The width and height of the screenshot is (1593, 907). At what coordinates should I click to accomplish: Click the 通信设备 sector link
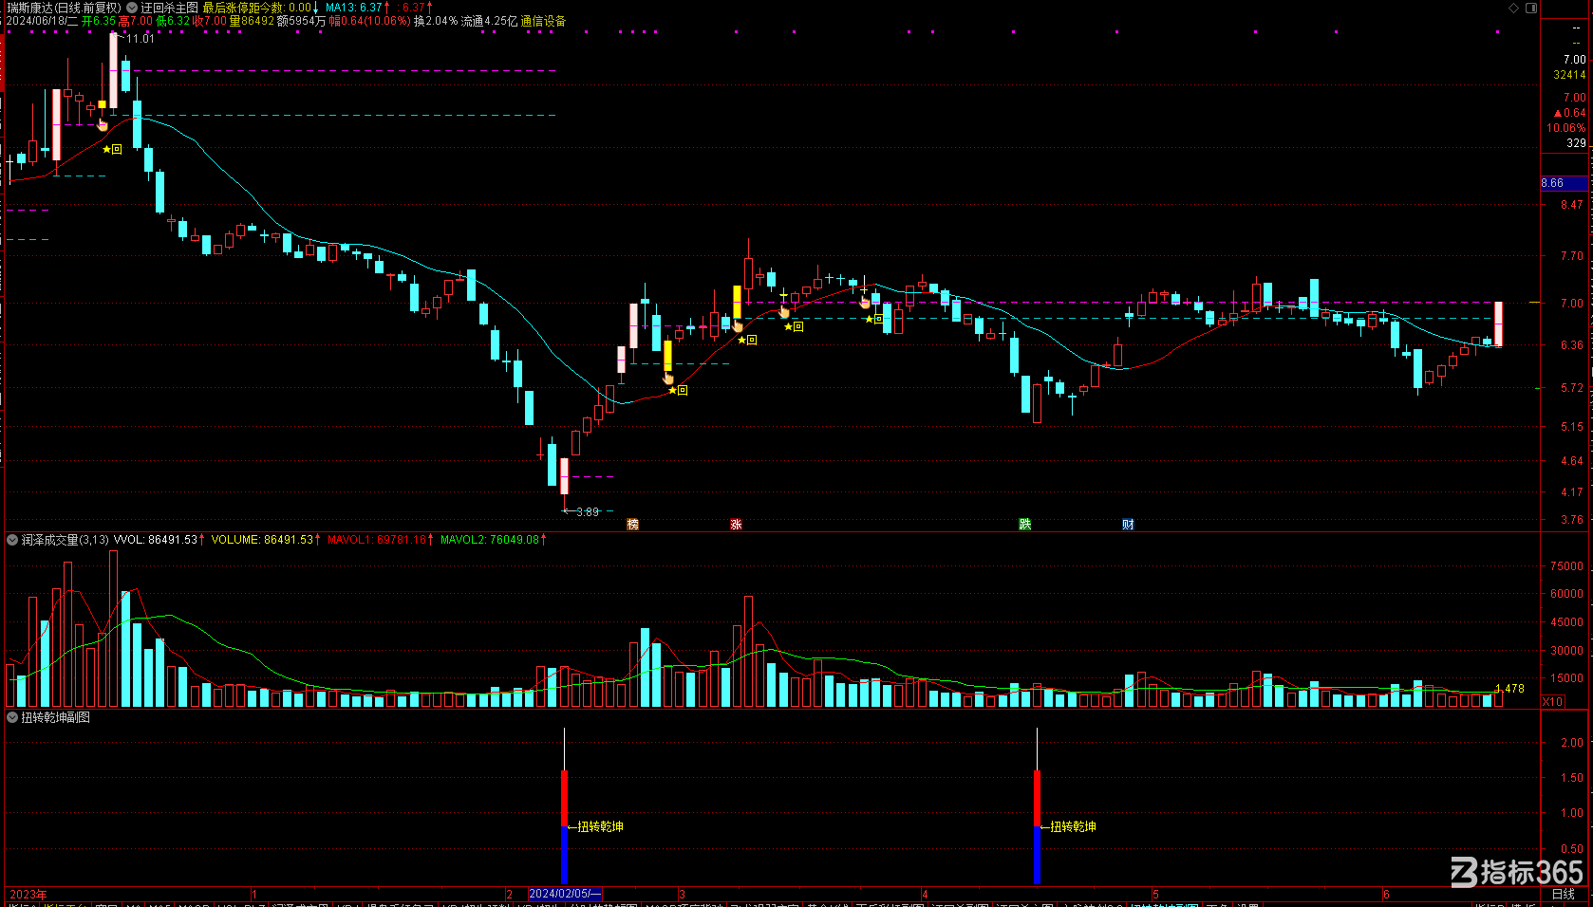[543, 21]
